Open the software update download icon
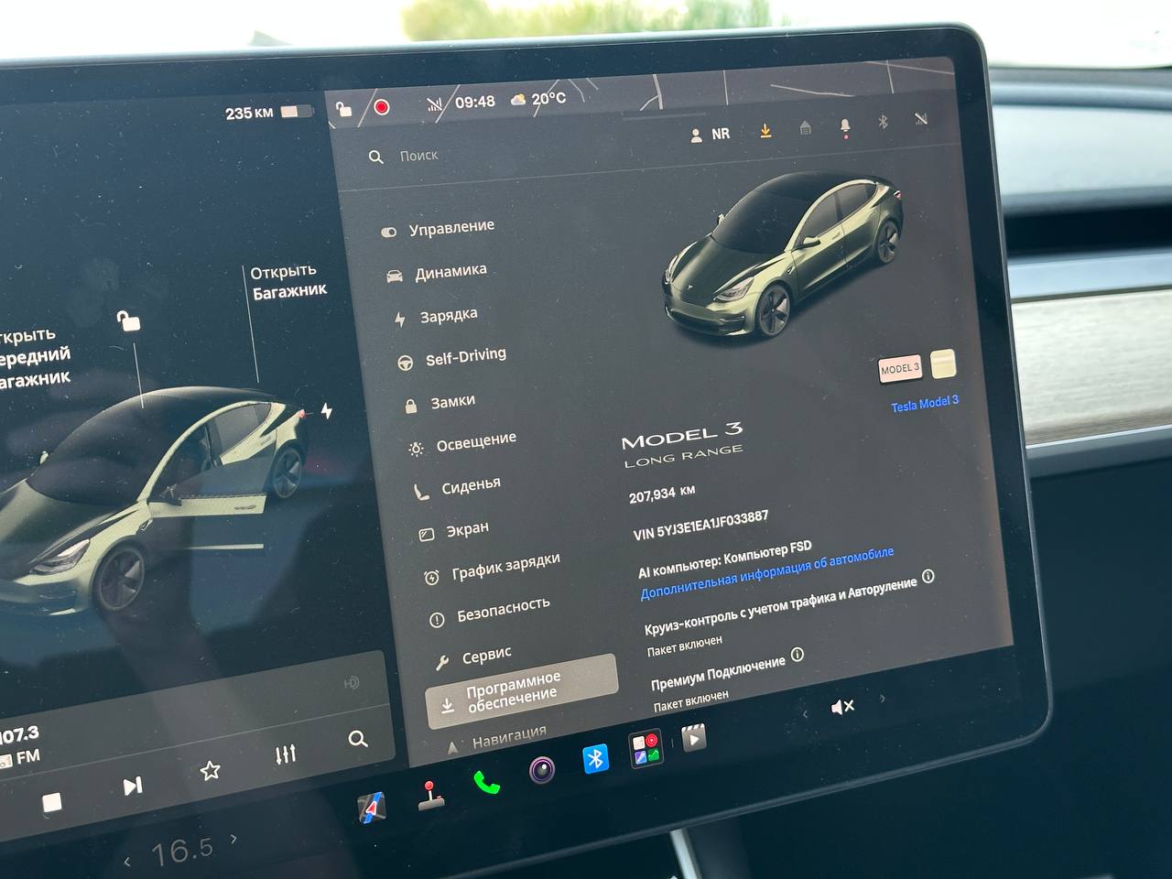 click(x=765, y=131)
